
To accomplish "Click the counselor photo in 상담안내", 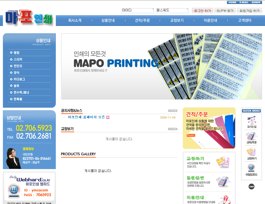I will pyautogui.click(x=13, y=158).
